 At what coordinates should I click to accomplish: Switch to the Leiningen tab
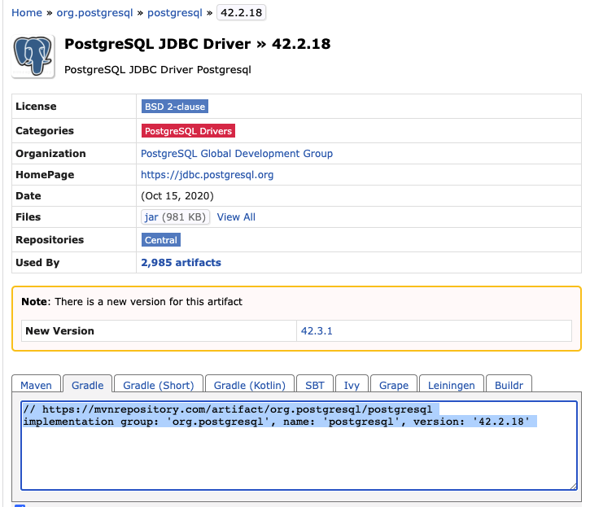(x=452, y=385)
